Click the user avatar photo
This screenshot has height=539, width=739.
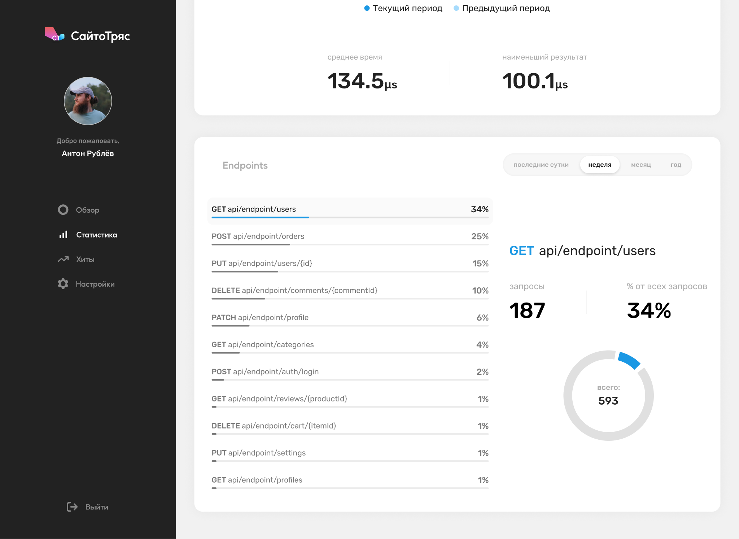[88, 101]
